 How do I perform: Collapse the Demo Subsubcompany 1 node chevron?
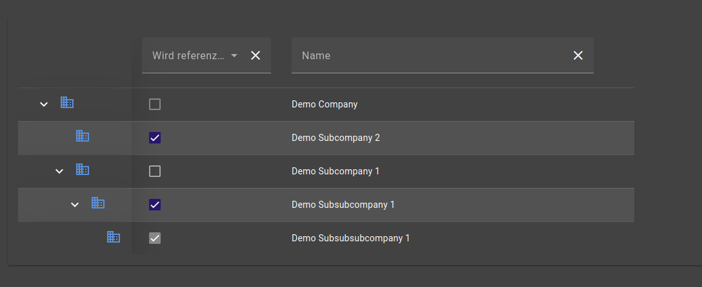(x=75, y=205)
